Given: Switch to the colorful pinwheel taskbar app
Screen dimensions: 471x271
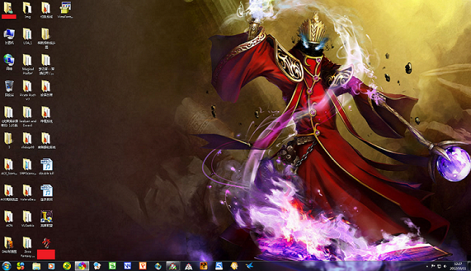Looking at the screenshot, I should point(82,266).
